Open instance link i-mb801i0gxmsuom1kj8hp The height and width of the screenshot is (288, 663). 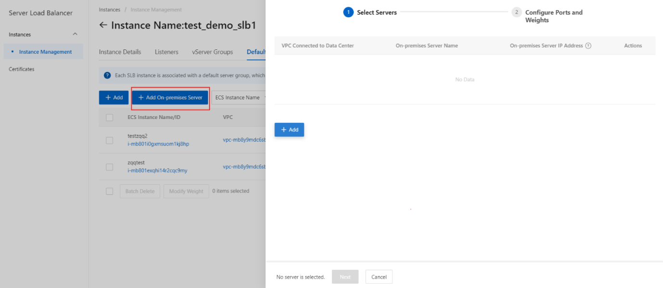click(x=158, y=144)
